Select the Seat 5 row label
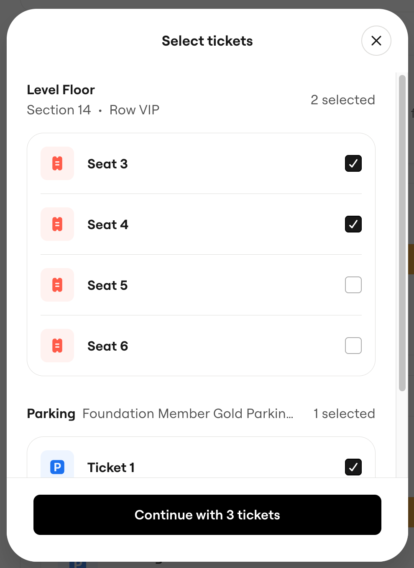The height and width of the screenshot is (568, 414). pos(107,285)
